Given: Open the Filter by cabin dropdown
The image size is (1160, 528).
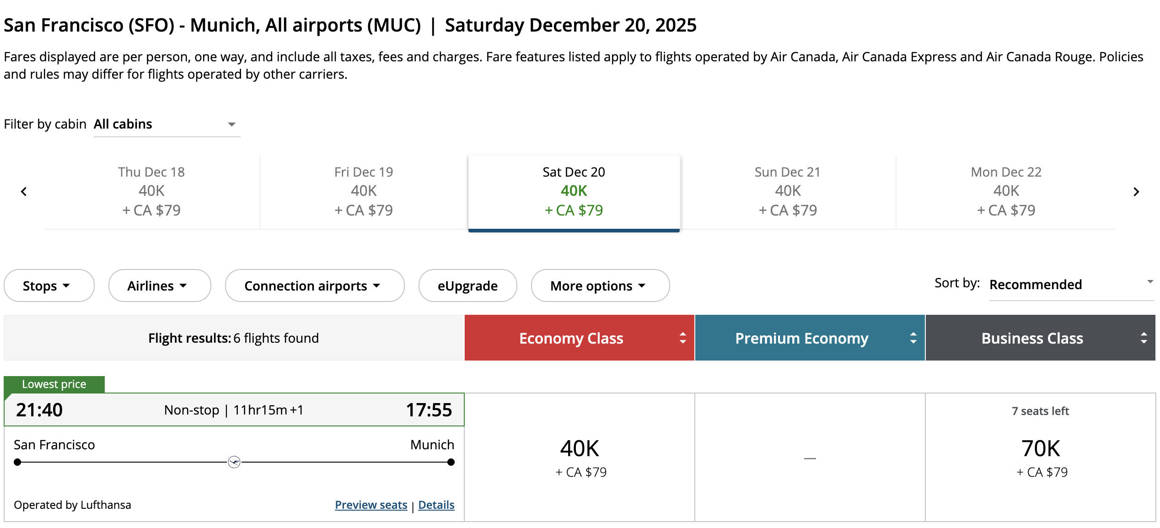Looking at the screenshot, I should click(167, 124).
